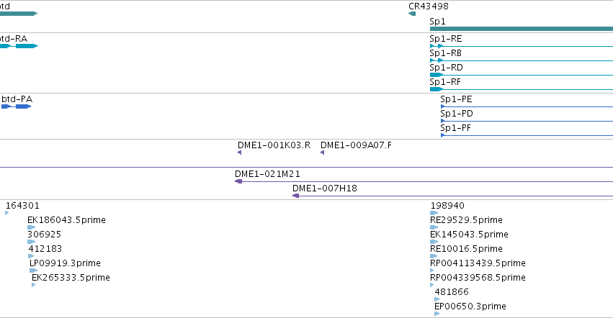Image resolution: width=613 pixels, height=318 pixels.
Task: Select the Sp1-RE transcript label
Action: (x=446, y=39)
